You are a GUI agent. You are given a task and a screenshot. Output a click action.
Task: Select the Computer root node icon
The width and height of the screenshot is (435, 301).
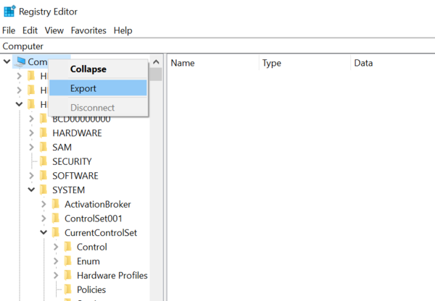point(20,62)
